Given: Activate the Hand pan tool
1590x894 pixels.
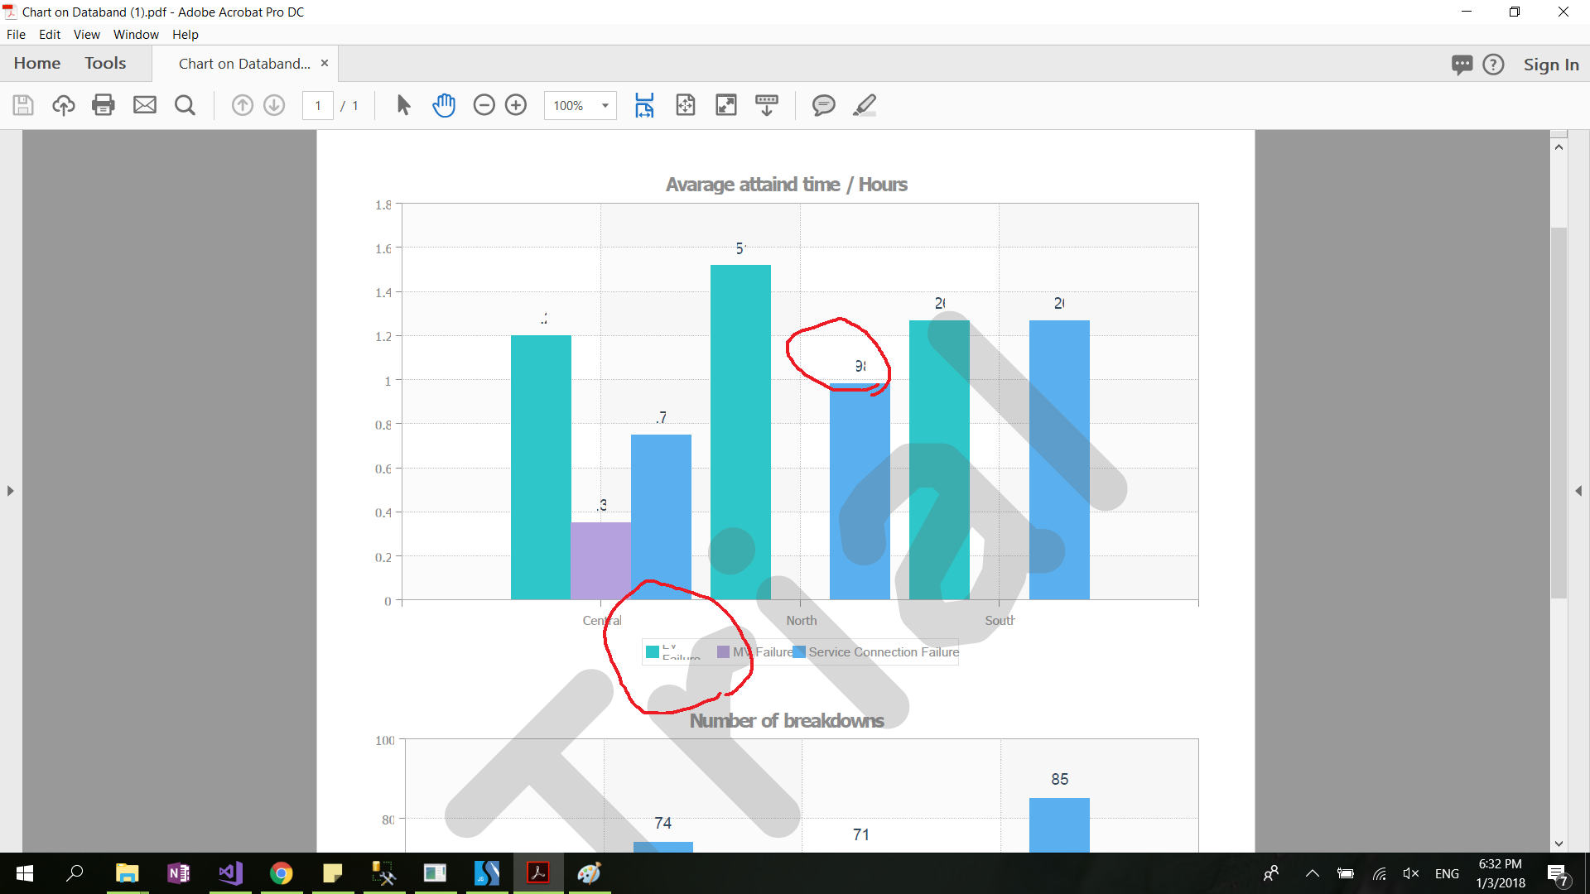Looking at the screenshot, I should pyautogui.click(x=444, y=105).
